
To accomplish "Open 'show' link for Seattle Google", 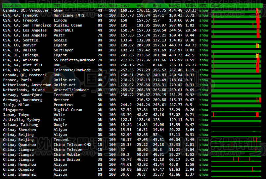I will pyautogui.click(x=203, y=40).
